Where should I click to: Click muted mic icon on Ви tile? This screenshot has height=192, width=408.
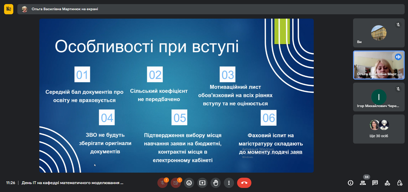[x=398, y=25]
